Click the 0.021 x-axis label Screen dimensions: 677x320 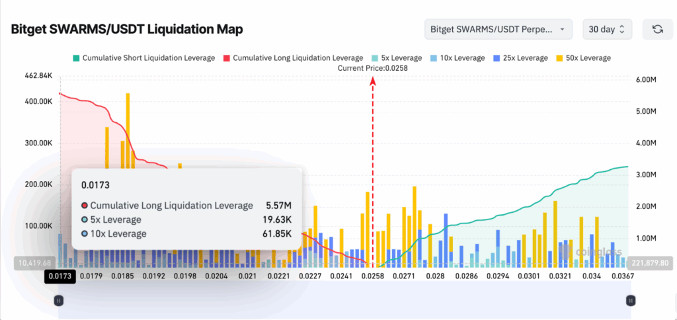[x=248, y=276]
